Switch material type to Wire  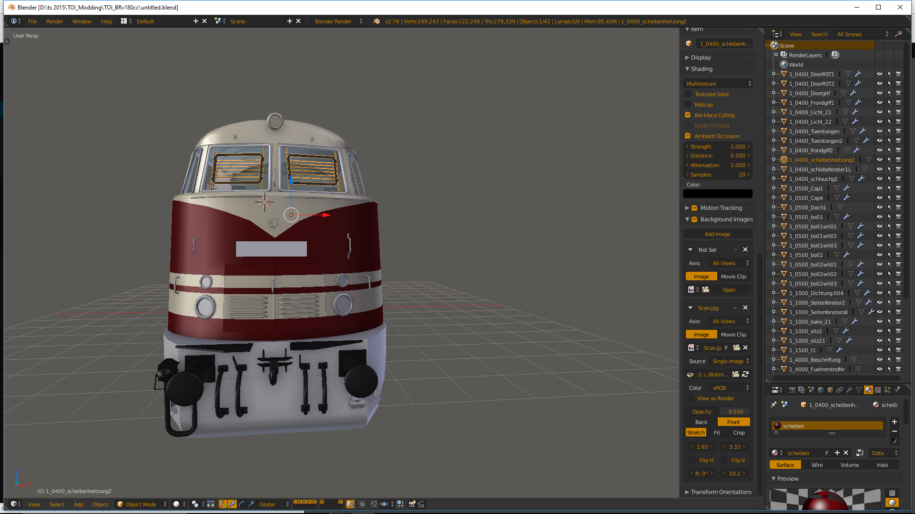[x=817, y=465]
